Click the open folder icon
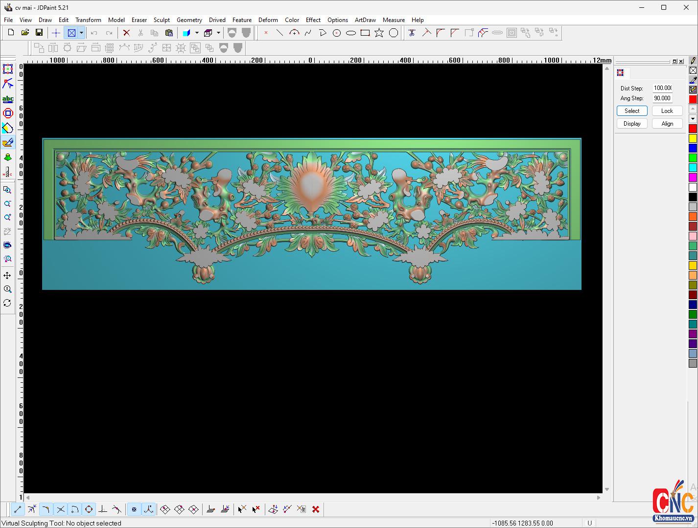 pyautogui.click(x=25, y=33)
